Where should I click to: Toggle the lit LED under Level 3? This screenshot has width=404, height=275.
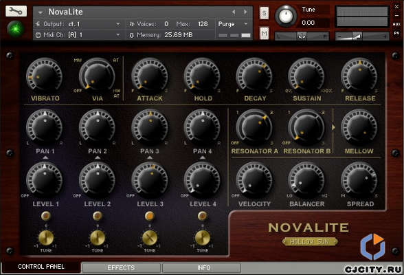click(x=150, y=215)
